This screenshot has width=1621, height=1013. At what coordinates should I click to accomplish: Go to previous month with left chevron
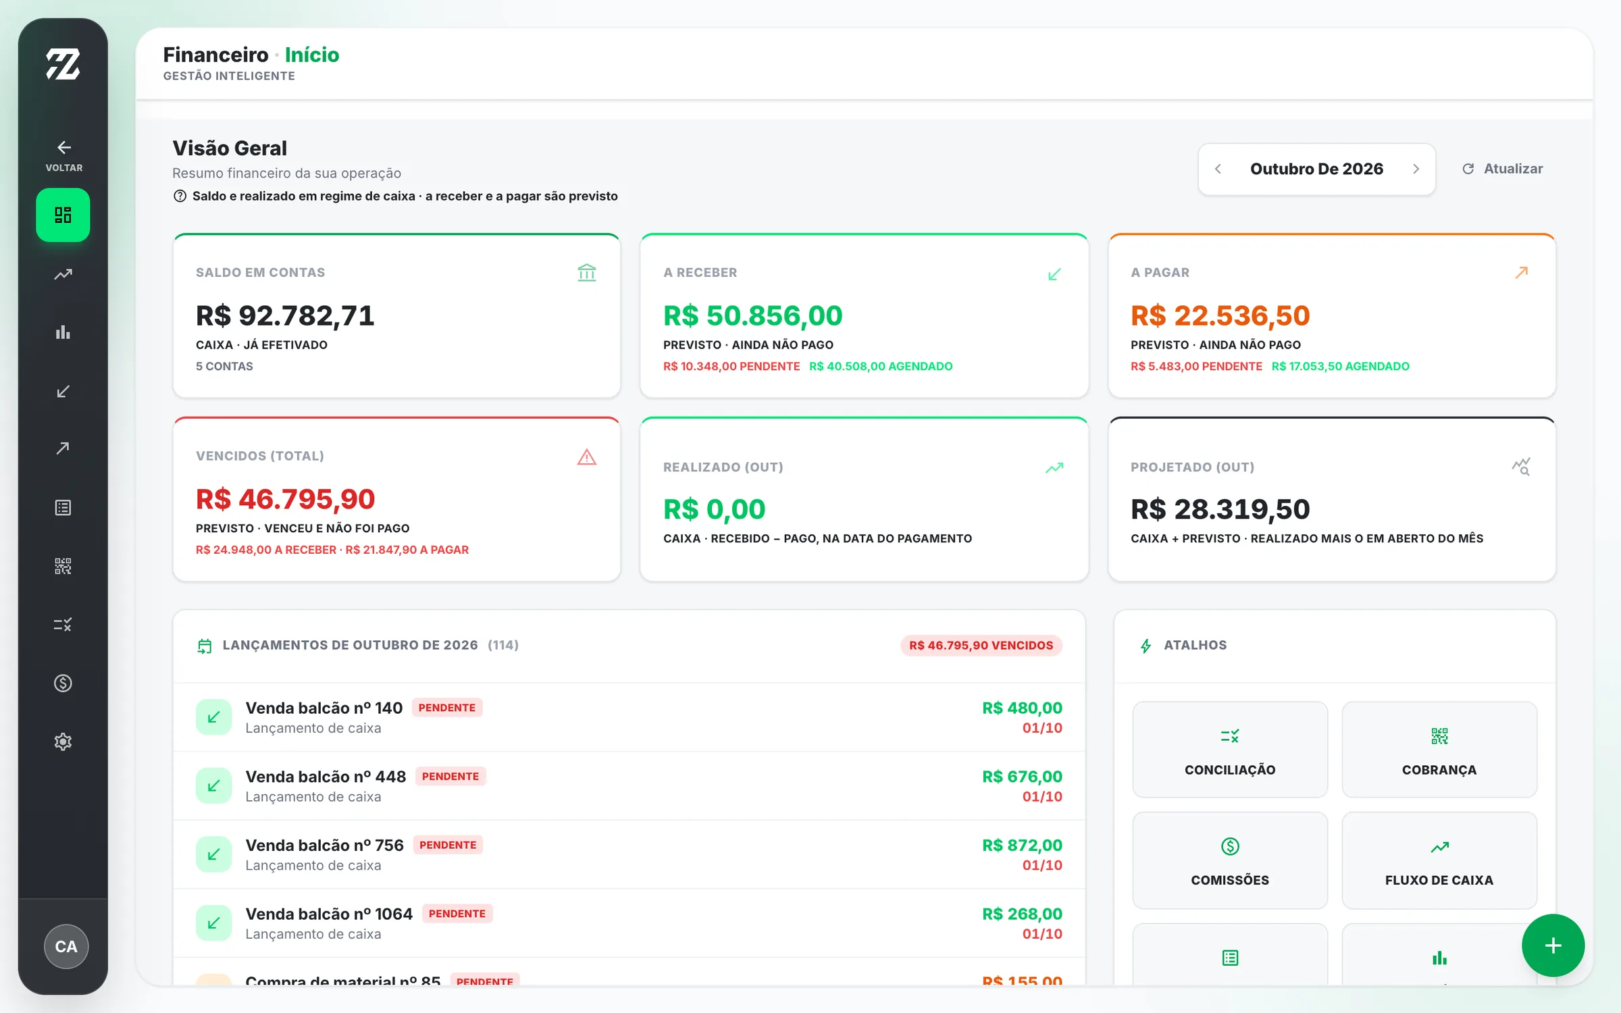click(x=1218, y=169)
